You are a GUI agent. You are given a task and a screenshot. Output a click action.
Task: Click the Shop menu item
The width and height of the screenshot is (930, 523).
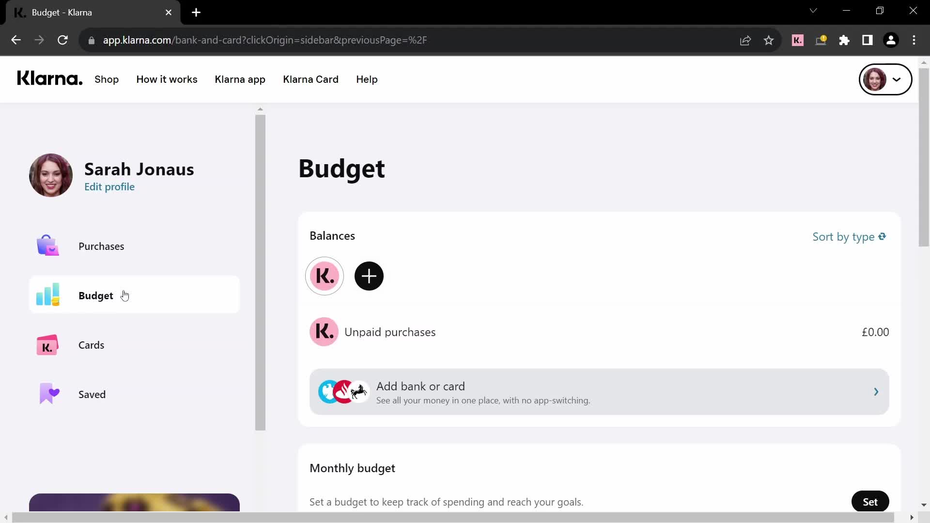pyautogui.click(x=107, y=79)
